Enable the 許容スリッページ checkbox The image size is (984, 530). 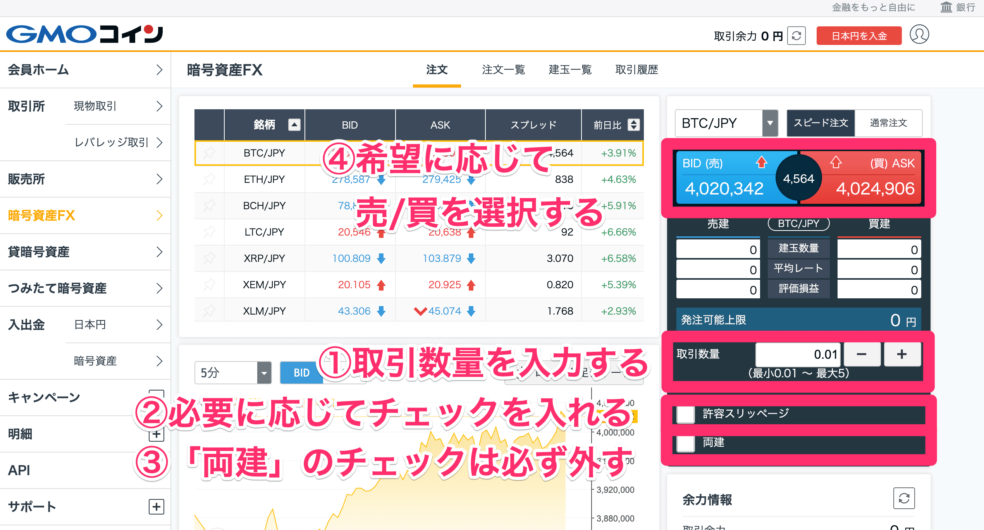pyautogui.click(x=685, y=414)
